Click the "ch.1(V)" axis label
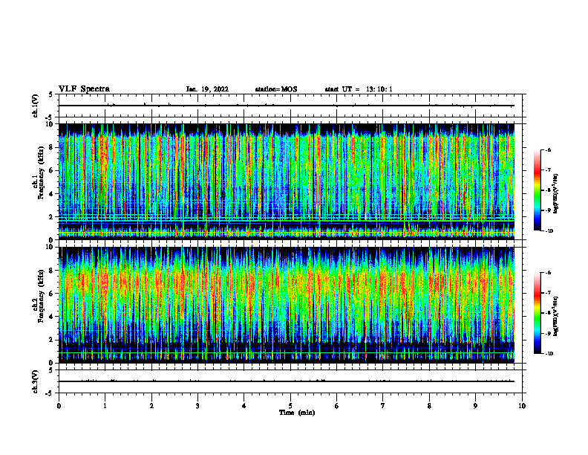Viewport: 588px width, 455px height. click(x=35, y=106)
